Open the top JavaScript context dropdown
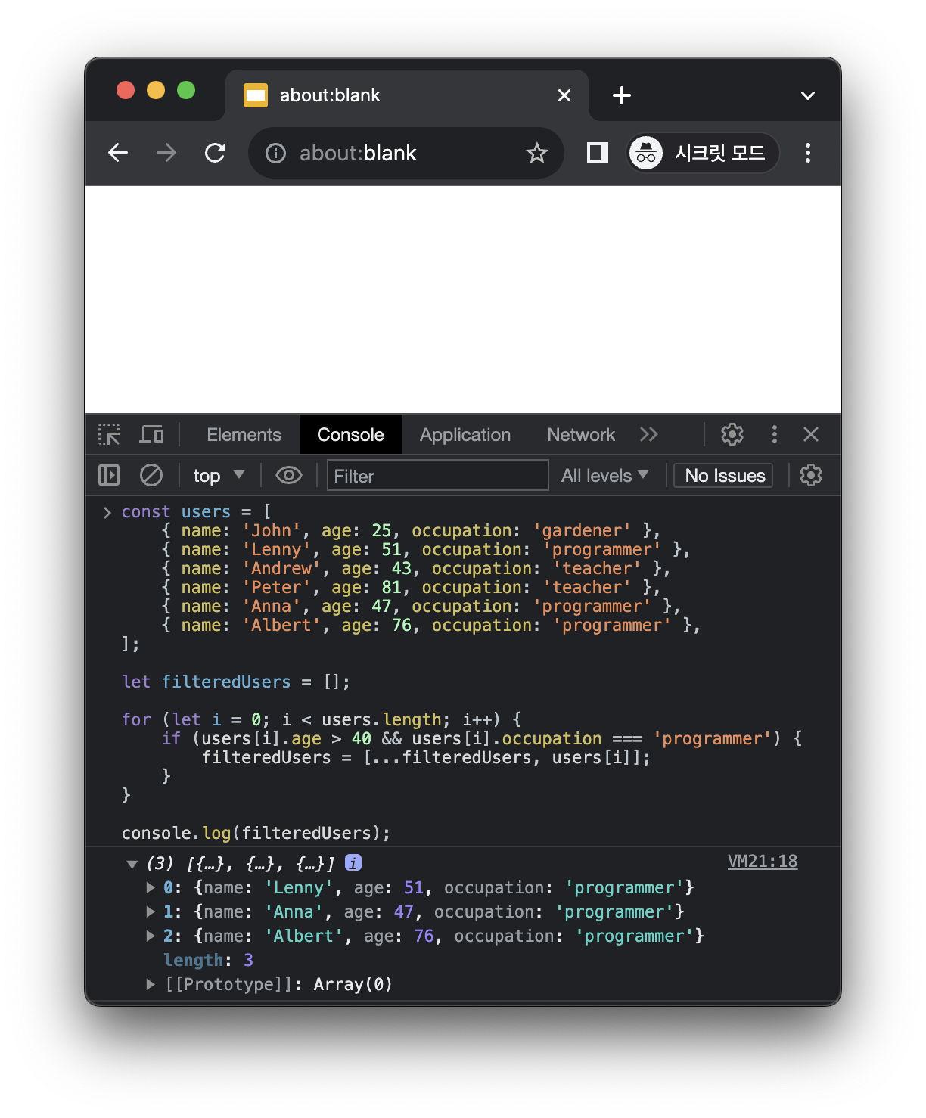The width and height of the screenshot is (926, 1118). coord(219,475)
